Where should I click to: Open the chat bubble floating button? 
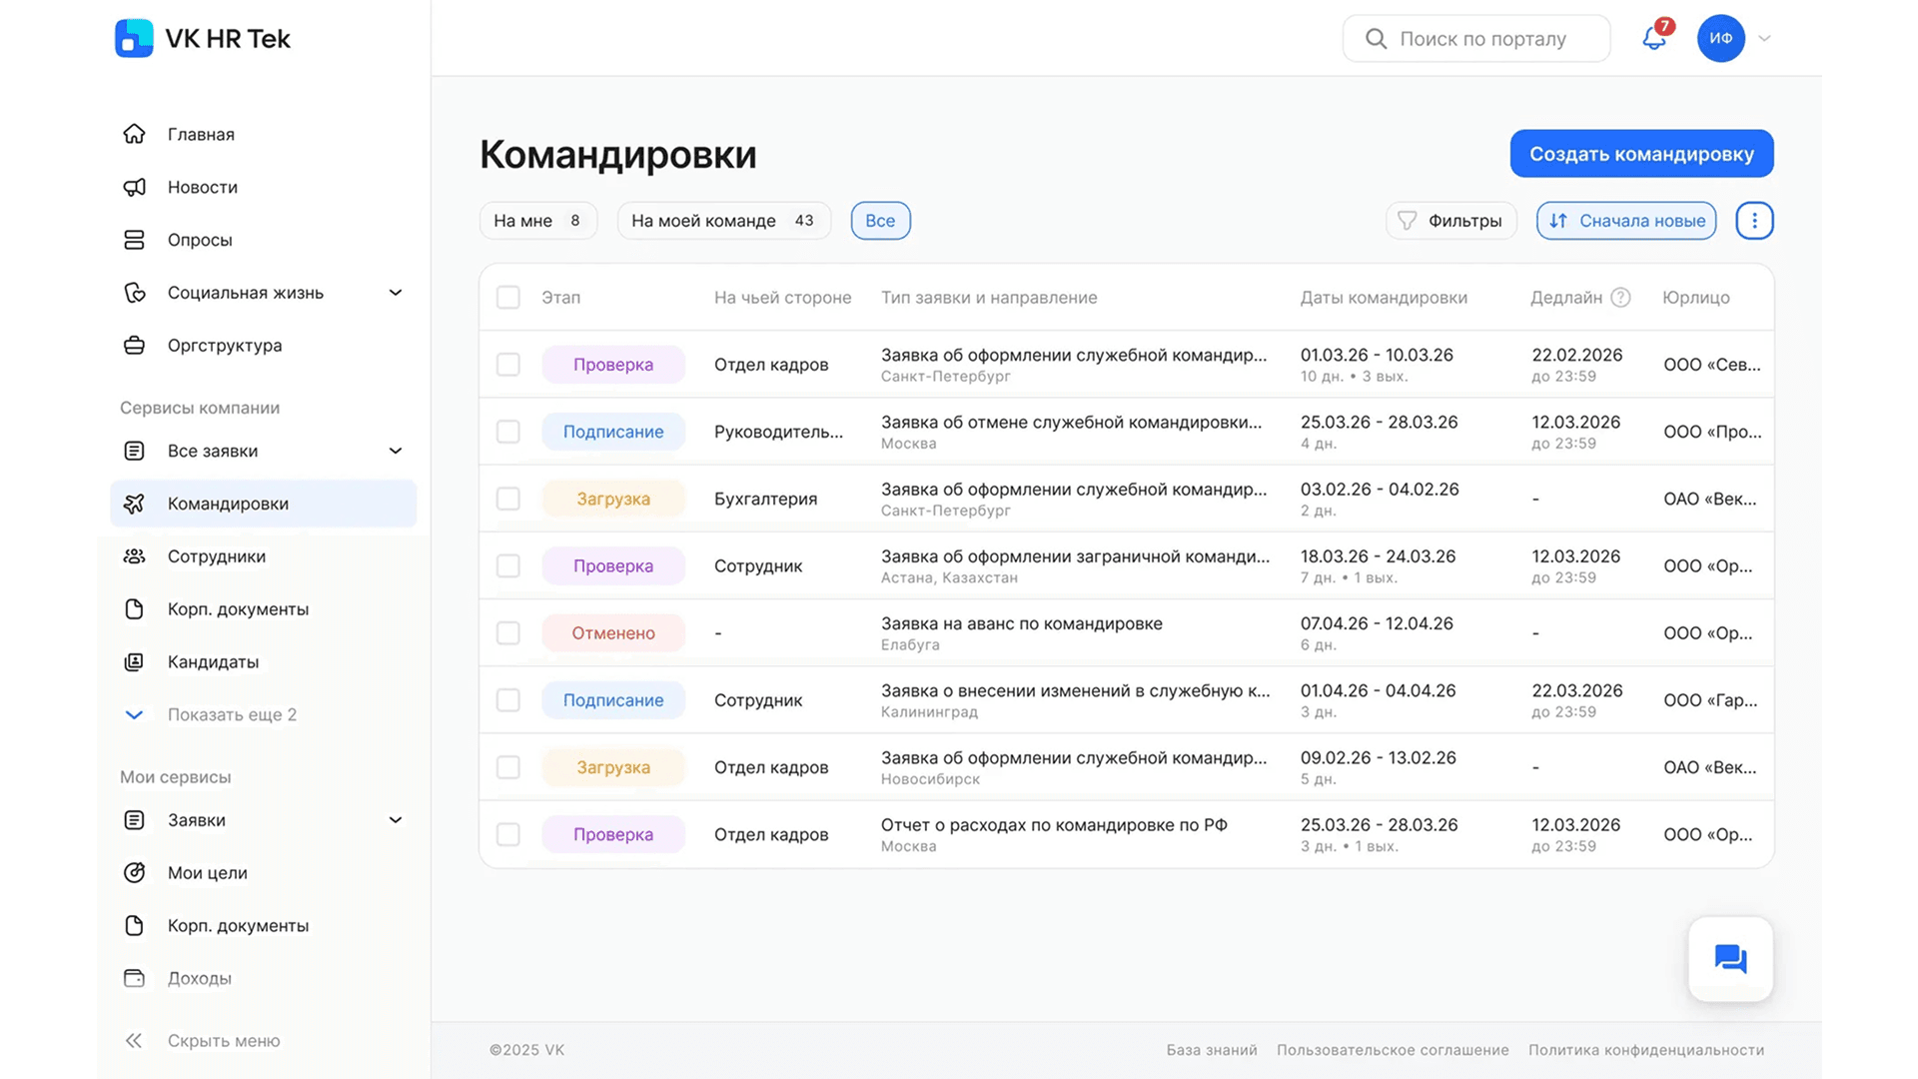click(x=1730, y=959)
